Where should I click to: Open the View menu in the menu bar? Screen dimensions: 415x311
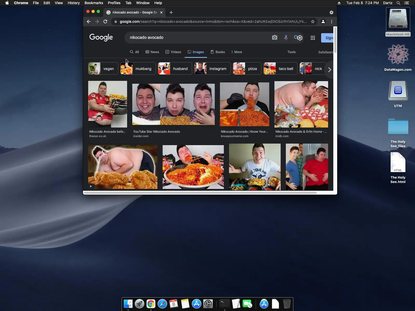59,3
